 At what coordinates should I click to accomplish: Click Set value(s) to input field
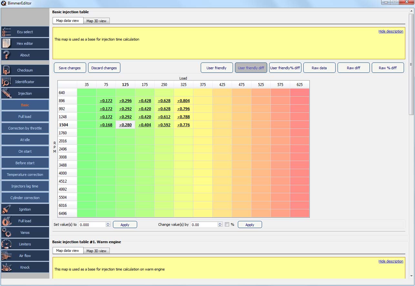[92, 225]
